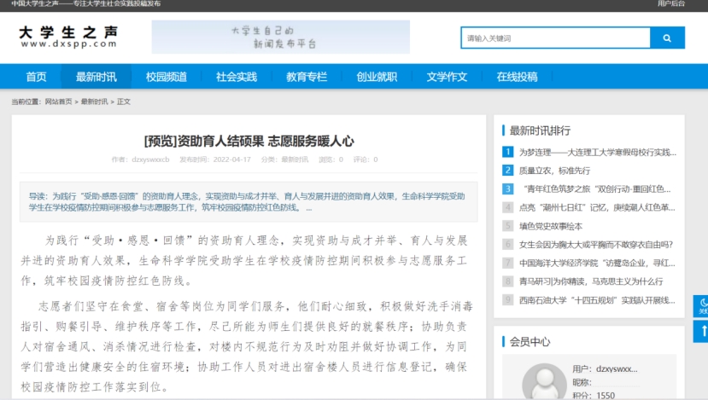Screen dimensions: 708x400
Task: Select 最新时讯 navigation tab
Action: click(97, 77)
